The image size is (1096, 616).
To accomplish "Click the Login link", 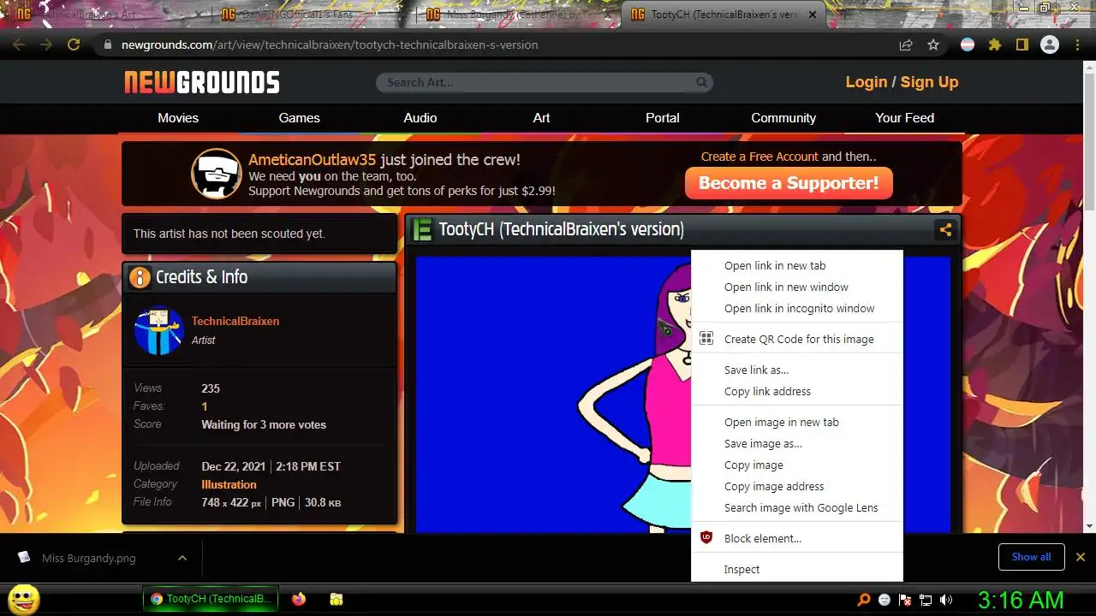I will (x=867, y=82).
